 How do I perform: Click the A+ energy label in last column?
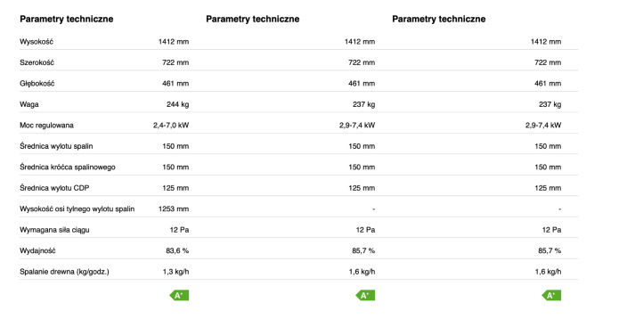tap(551, 296)
